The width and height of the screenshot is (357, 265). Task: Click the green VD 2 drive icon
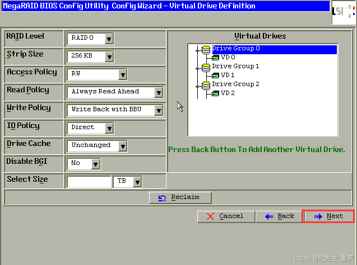(x=215, y=93)
